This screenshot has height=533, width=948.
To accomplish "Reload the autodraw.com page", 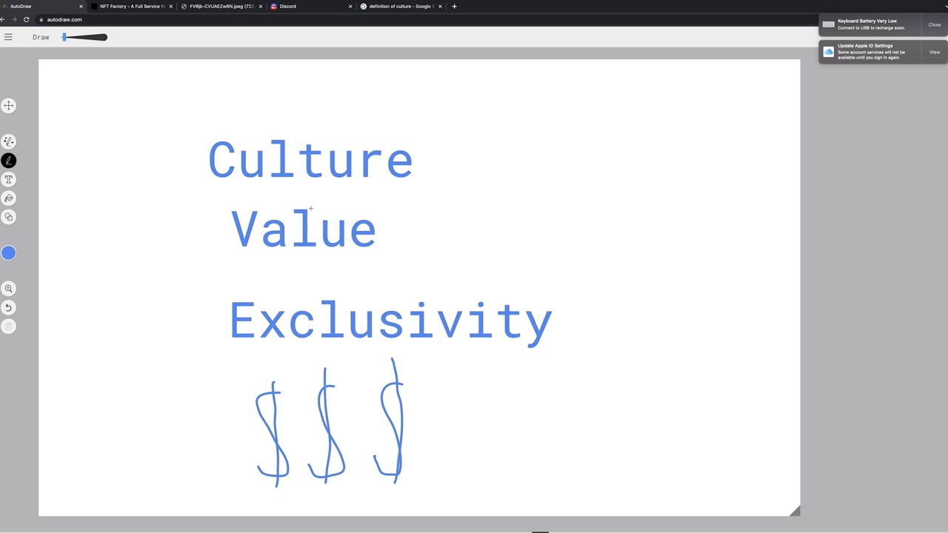I will [26, 19].
